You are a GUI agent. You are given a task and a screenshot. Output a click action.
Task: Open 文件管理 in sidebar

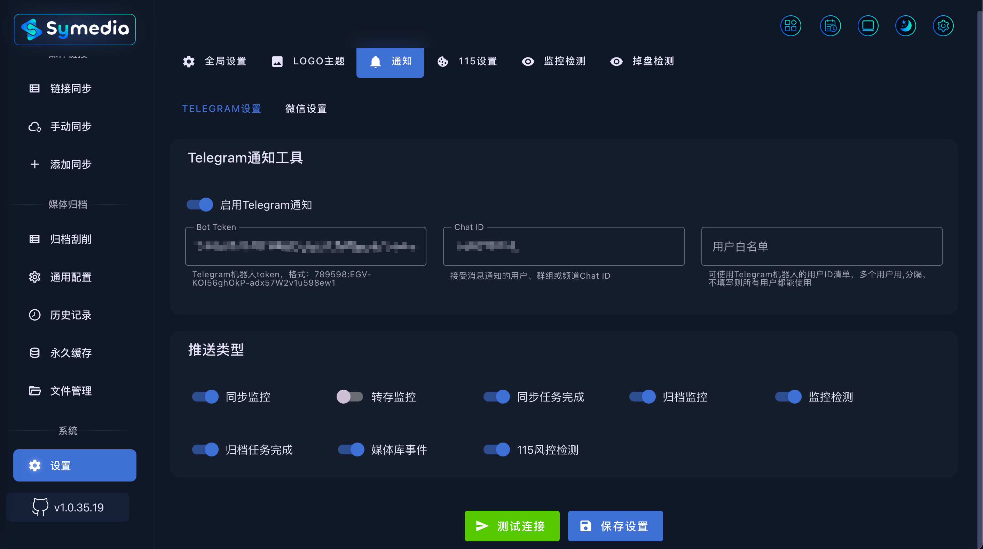tap(74, 391)
